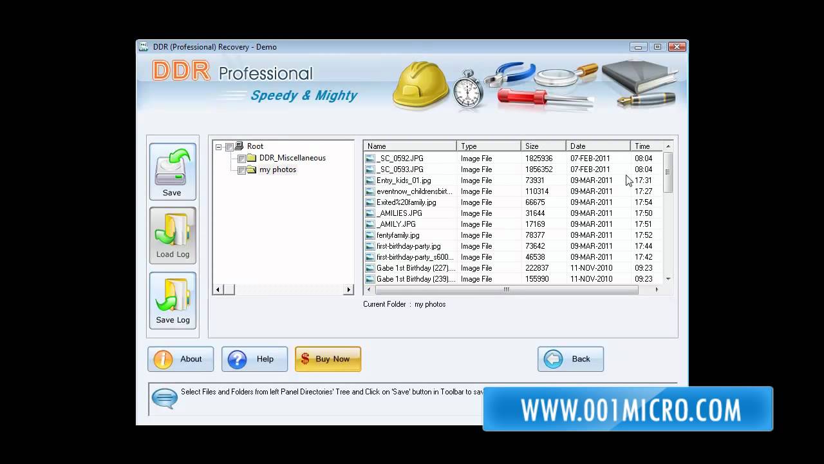The image size is (824, 464).
Task: Click size value 17169
Action: (x=535, y=224)
